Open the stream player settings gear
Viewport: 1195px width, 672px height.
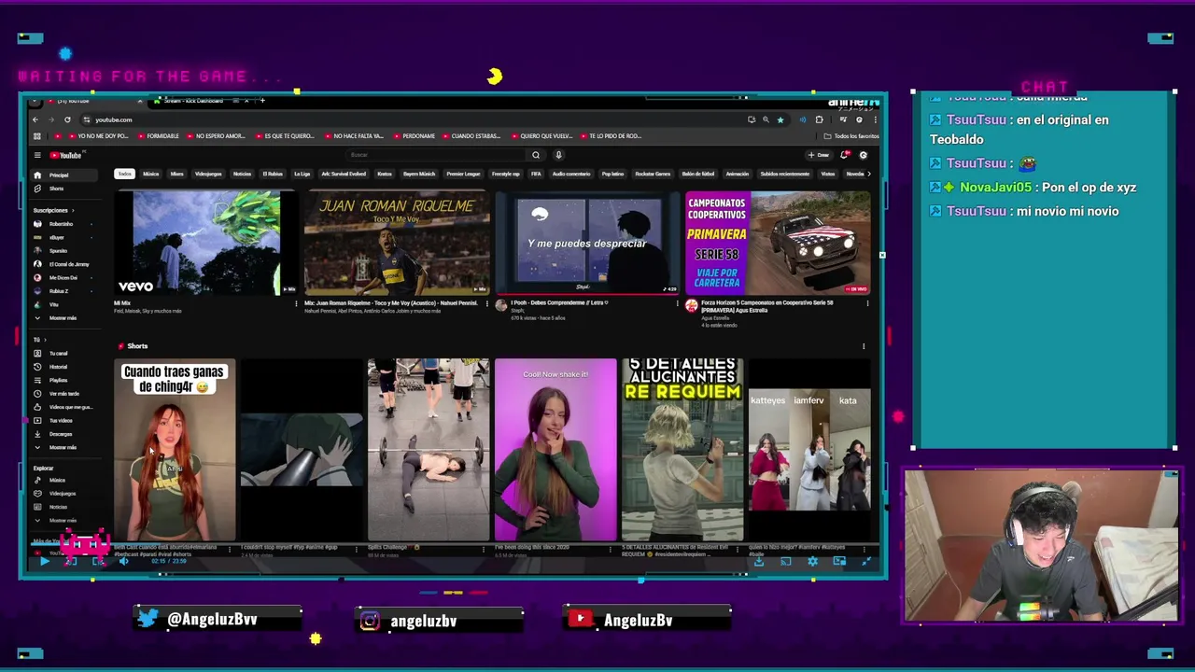click(x=812, y=561)
